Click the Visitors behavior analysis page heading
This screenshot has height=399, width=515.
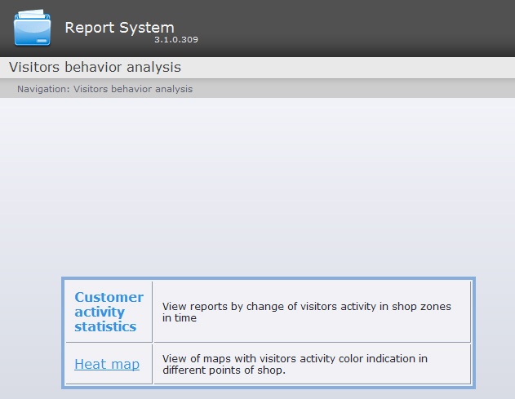(x=95, y=67)
